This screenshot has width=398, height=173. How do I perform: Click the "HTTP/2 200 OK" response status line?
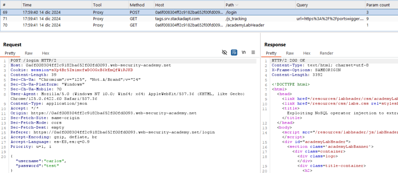point(288,61)
